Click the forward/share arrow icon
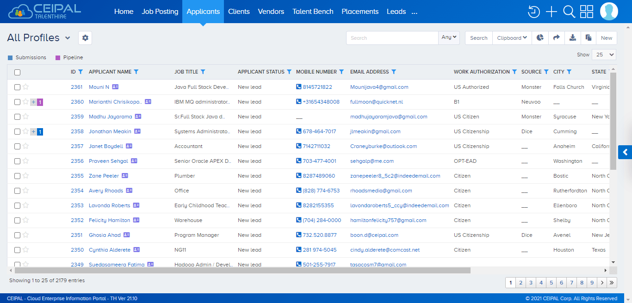 click(x=556, y=37)
